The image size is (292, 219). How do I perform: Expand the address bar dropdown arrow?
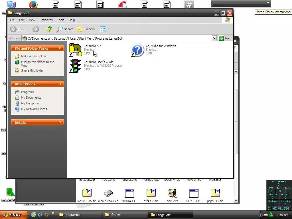tap(214, 38)
